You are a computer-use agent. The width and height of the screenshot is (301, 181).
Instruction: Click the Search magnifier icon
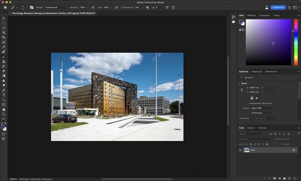point(289,8)
